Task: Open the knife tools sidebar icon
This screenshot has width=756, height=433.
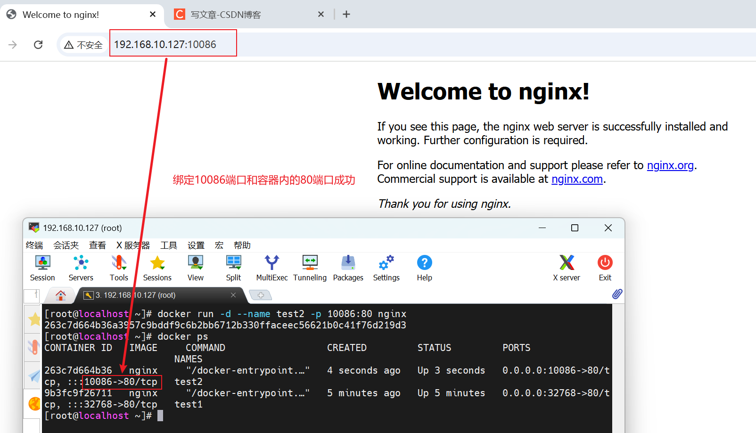Action: pyautogui.click(x=34, y=347)
